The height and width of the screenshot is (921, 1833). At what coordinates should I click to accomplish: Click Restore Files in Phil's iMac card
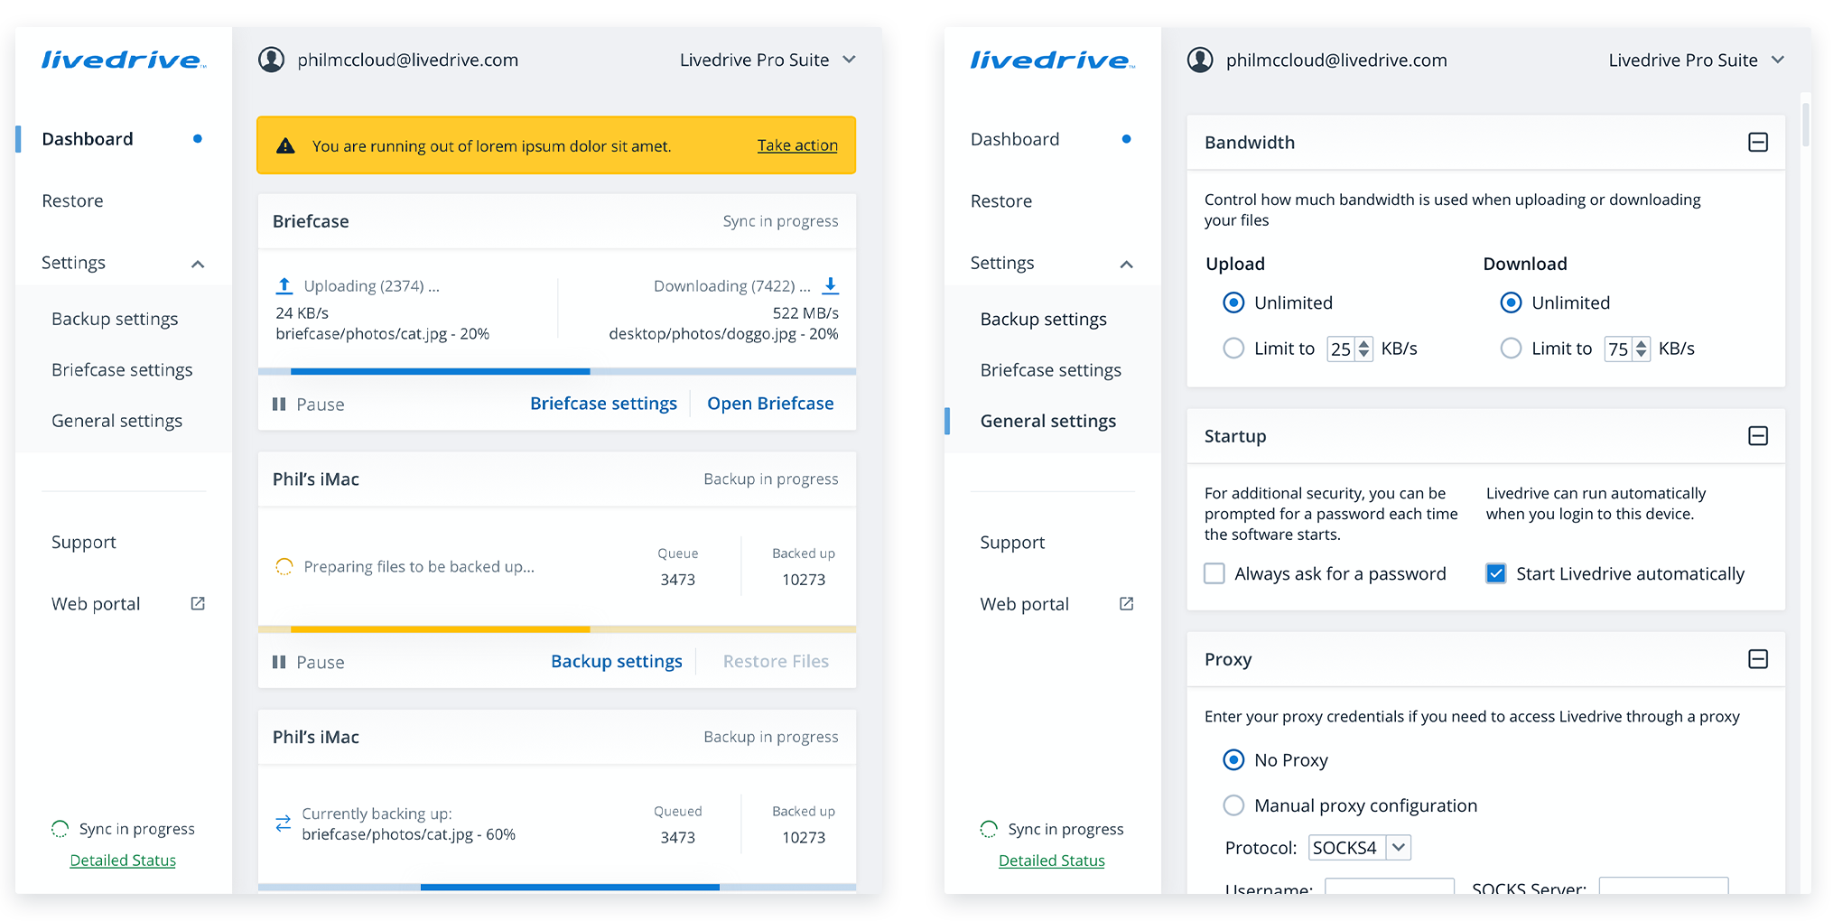coord(776,661)
